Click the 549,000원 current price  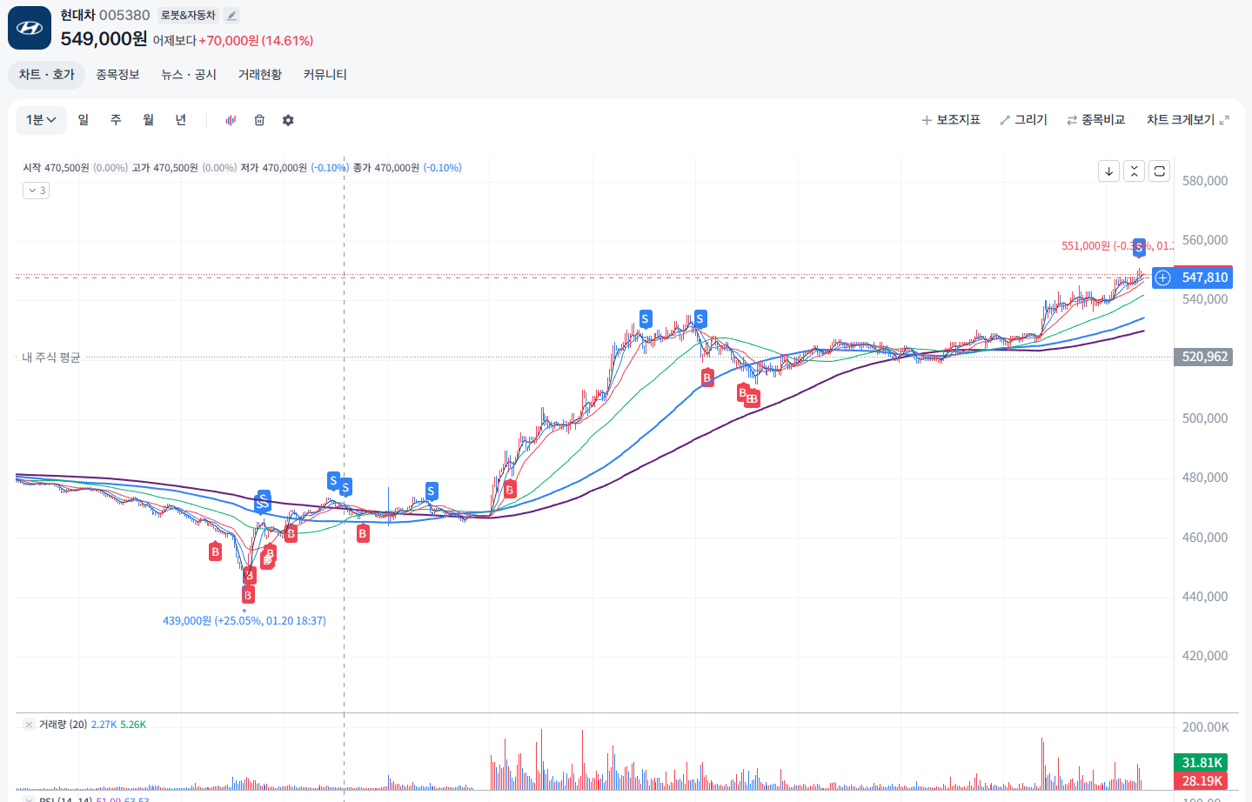pos(104,39)
